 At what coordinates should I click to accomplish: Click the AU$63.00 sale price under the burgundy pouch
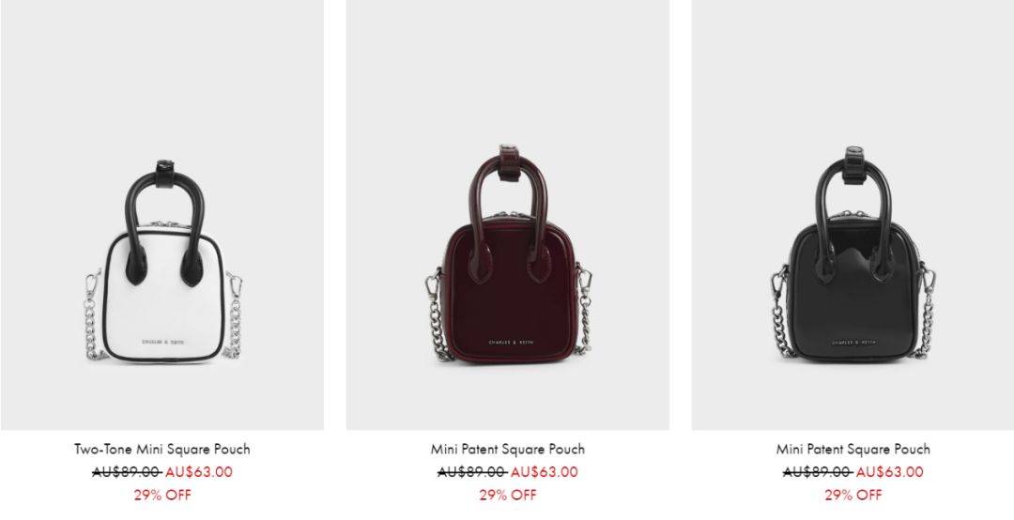(x=545, y=472)
